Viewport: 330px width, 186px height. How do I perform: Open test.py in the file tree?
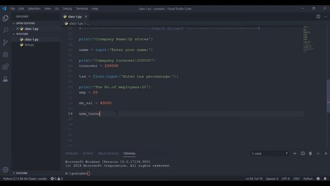(29, 45)
